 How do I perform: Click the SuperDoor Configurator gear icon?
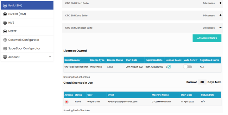5,48
